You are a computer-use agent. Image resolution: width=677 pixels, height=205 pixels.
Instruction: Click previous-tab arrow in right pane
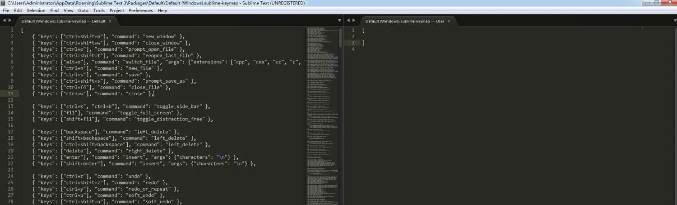(348, 21)
